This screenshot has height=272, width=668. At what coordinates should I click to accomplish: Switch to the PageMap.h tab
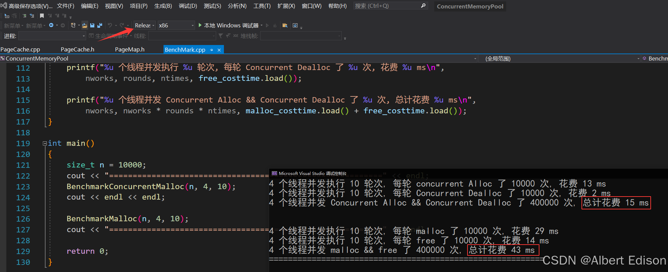(130, 49)
